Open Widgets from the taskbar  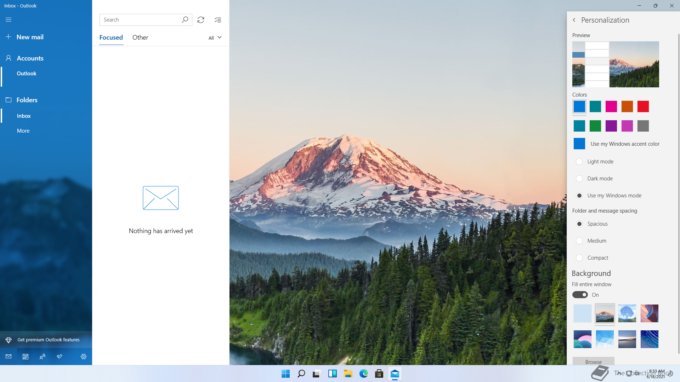click(332, 374)
